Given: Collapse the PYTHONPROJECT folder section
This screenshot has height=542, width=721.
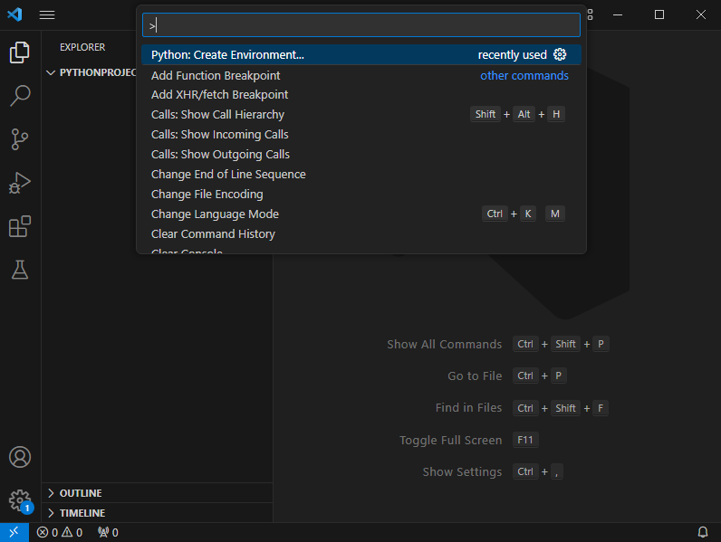Looking at the screenshot, I should tap(96, 72).
